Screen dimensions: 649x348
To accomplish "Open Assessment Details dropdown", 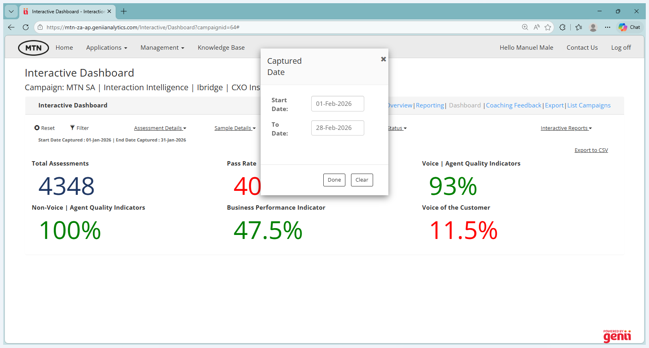I will [160, 128].
